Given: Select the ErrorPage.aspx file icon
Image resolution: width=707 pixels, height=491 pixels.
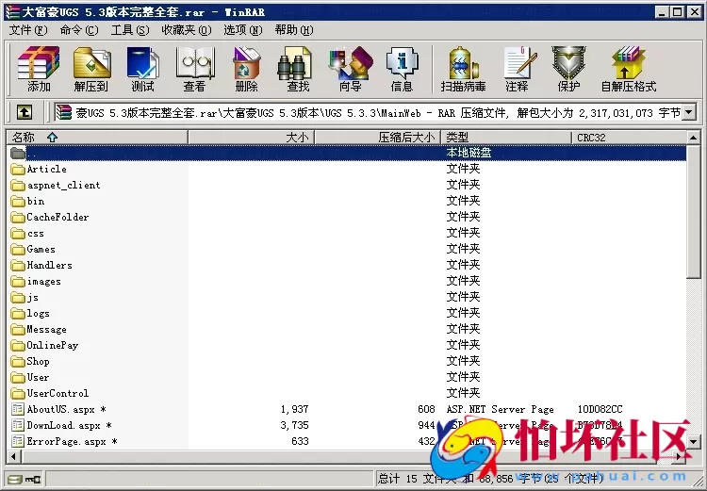Looking at the screenshot, I should [x=18, y=441].
